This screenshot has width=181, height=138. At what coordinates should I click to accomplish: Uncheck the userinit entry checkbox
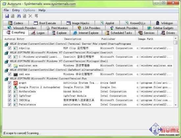click(10, 57)
